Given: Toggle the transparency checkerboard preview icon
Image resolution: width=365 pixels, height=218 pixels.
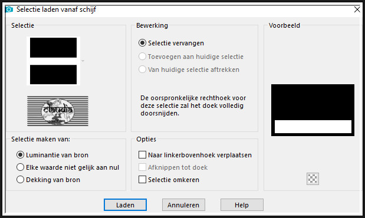Looking at the screenshot, I should point(313,179).
